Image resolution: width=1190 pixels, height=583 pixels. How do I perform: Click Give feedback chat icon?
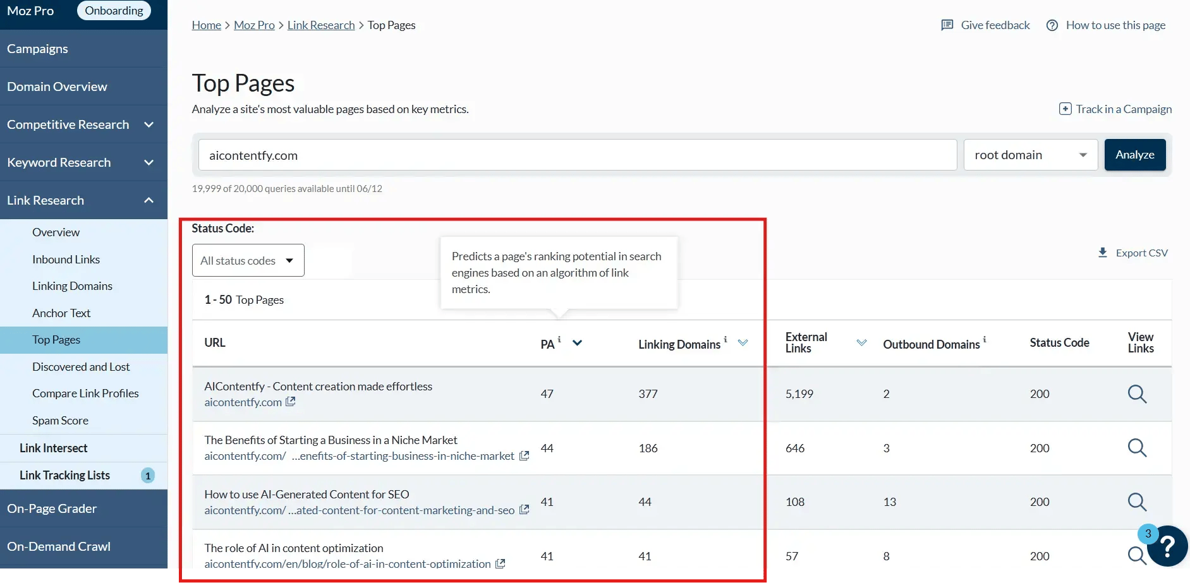(947, 25)
